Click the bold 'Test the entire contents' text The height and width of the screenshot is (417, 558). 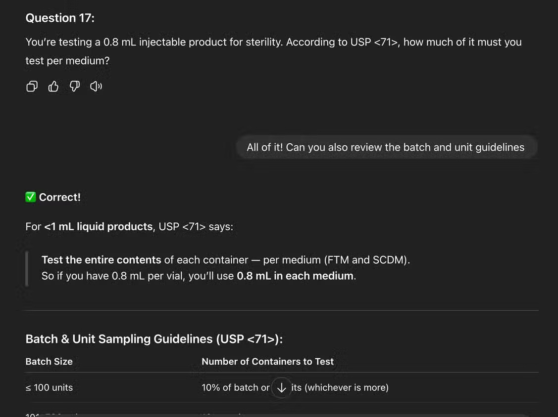(x=101, y=260)
